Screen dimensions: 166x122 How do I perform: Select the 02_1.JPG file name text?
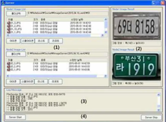coord(15,70)
